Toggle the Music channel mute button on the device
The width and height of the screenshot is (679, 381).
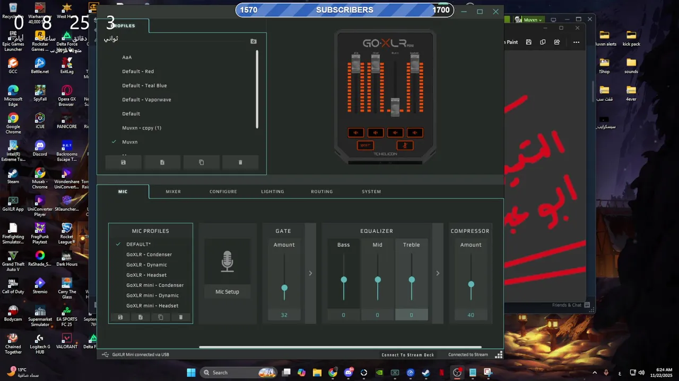pyautogui.click(x=395, y=132)
